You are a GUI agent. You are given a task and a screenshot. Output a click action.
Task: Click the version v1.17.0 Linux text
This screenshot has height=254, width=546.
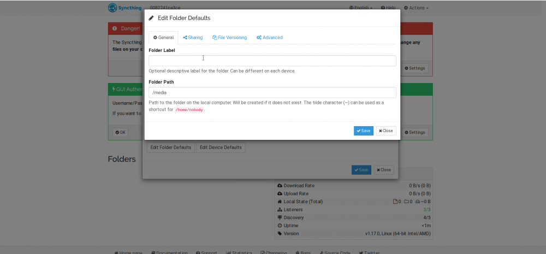(398, 234)
